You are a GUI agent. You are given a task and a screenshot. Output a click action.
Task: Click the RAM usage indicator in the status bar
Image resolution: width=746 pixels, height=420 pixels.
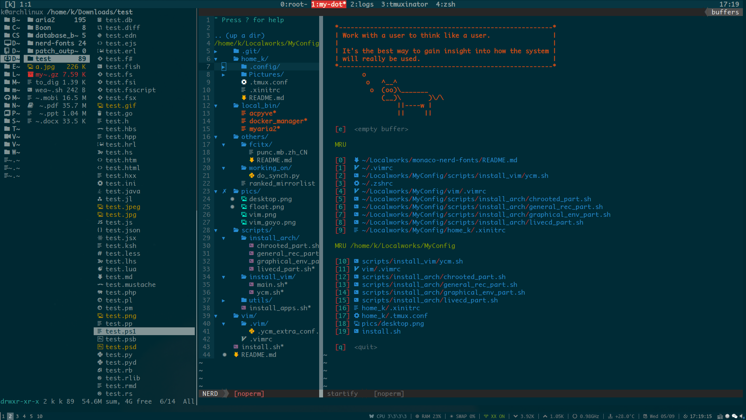point(428,416)
